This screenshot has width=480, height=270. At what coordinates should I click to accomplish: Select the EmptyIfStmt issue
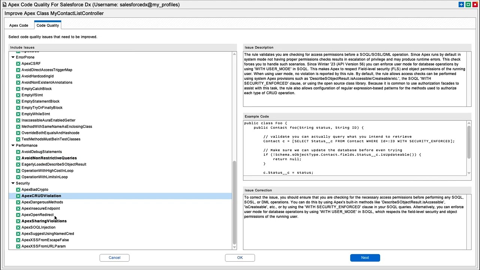click(32, 95)
